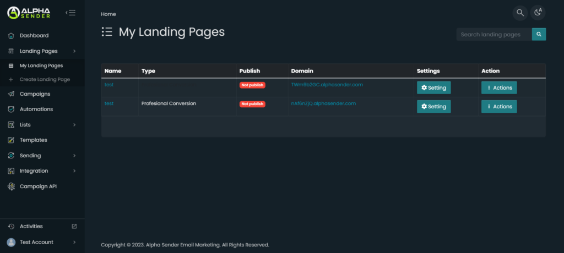Viewport: 564px width, 253px height.
Task: Select My Landing Pages submenu item
Action: click(41, 66)
